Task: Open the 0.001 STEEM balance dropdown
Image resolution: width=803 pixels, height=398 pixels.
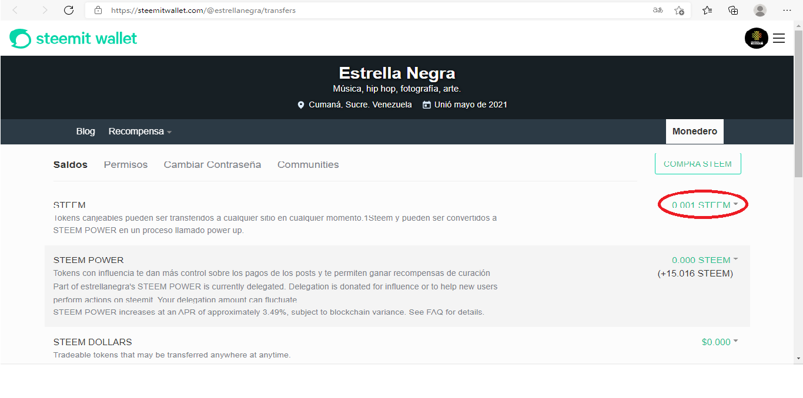Action: 704,205
